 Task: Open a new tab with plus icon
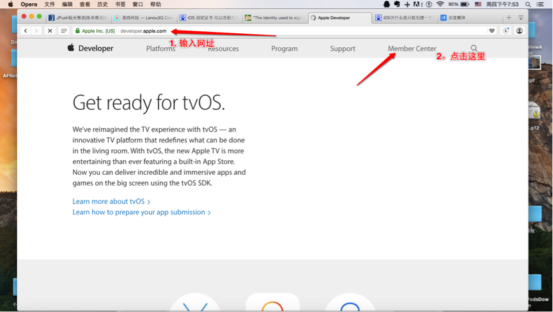click(x=509, y=18)
